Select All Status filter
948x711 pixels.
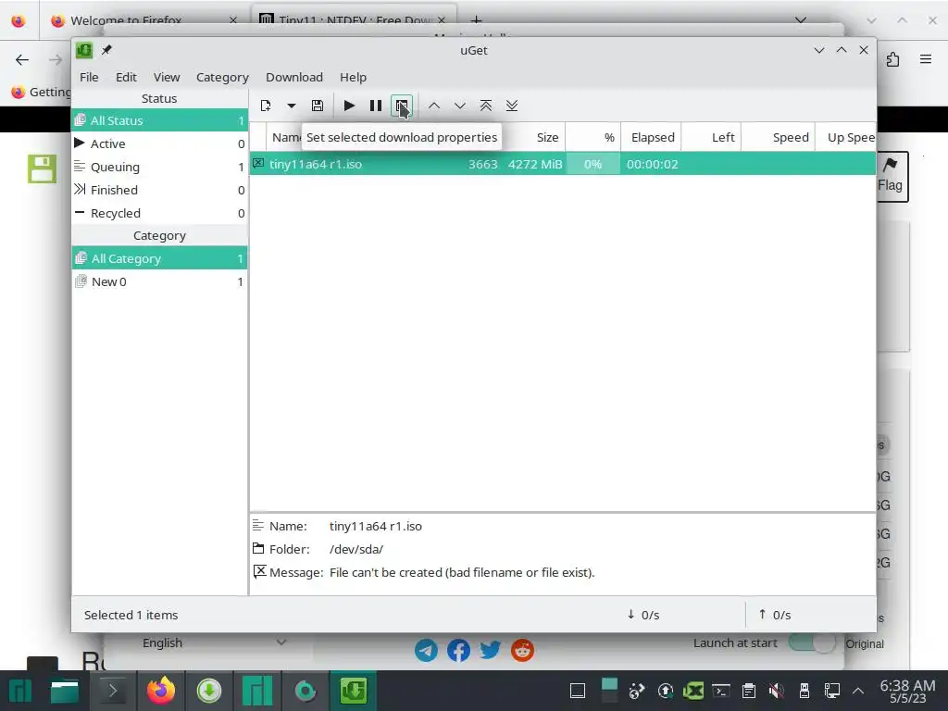pos(159,120)
